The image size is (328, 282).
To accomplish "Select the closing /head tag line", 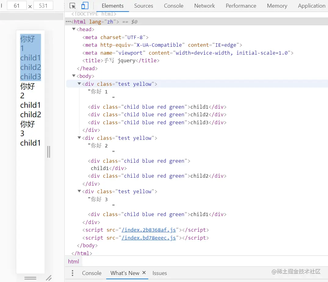I will (x=87, y=68).
